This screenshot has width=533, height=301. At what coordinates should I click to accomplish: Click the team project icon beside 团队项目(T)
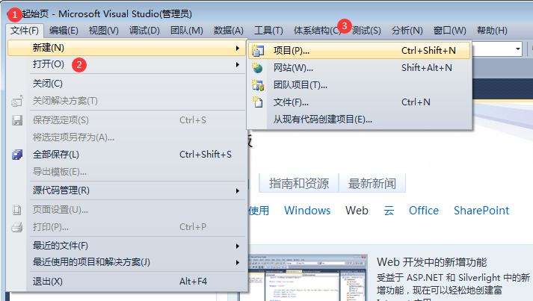(x=258, y=85)
